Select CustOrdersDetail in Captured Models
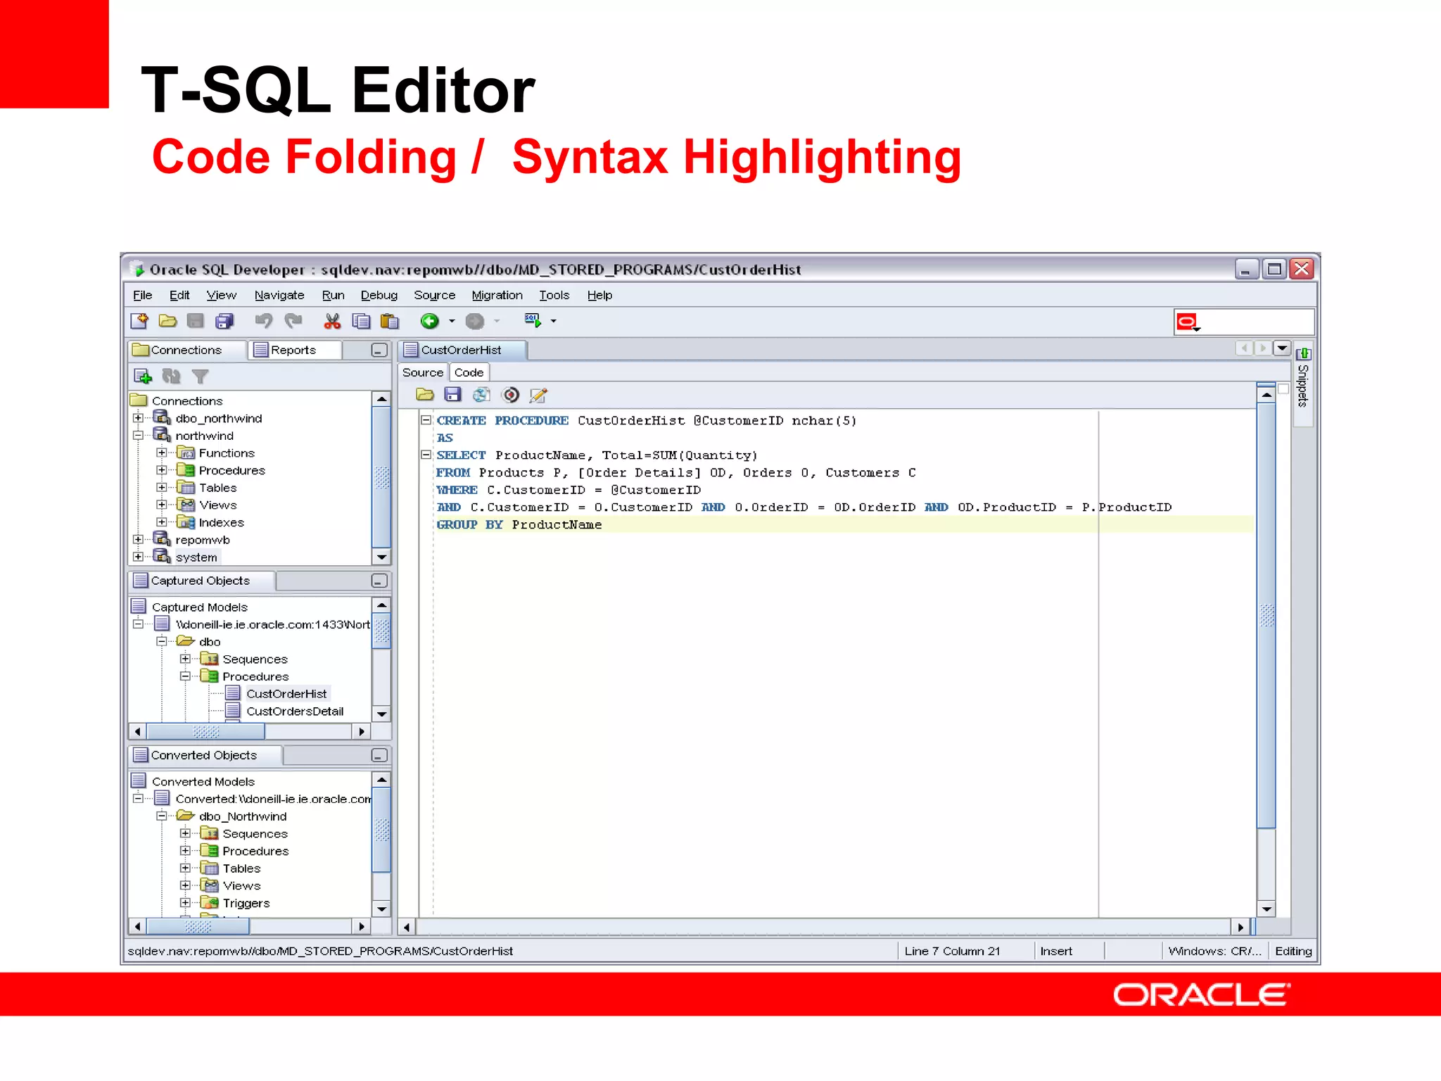Image resolution: width=1441 pixels, height=1081 pixels. tap(295, 712)
